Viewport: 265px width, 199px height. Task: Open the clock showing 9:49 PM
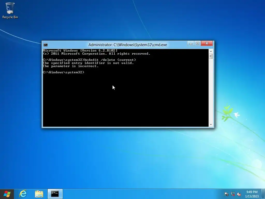252,194
